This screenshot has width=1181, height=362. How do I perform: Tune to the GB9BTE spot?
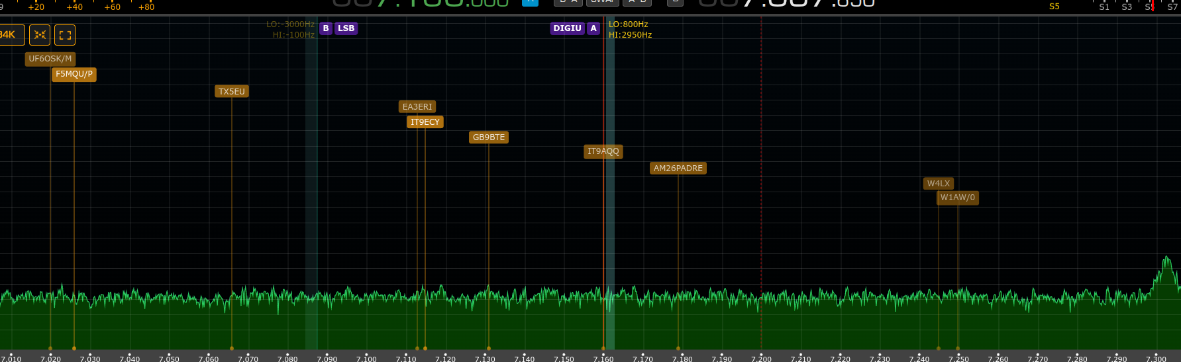(489, 137)
